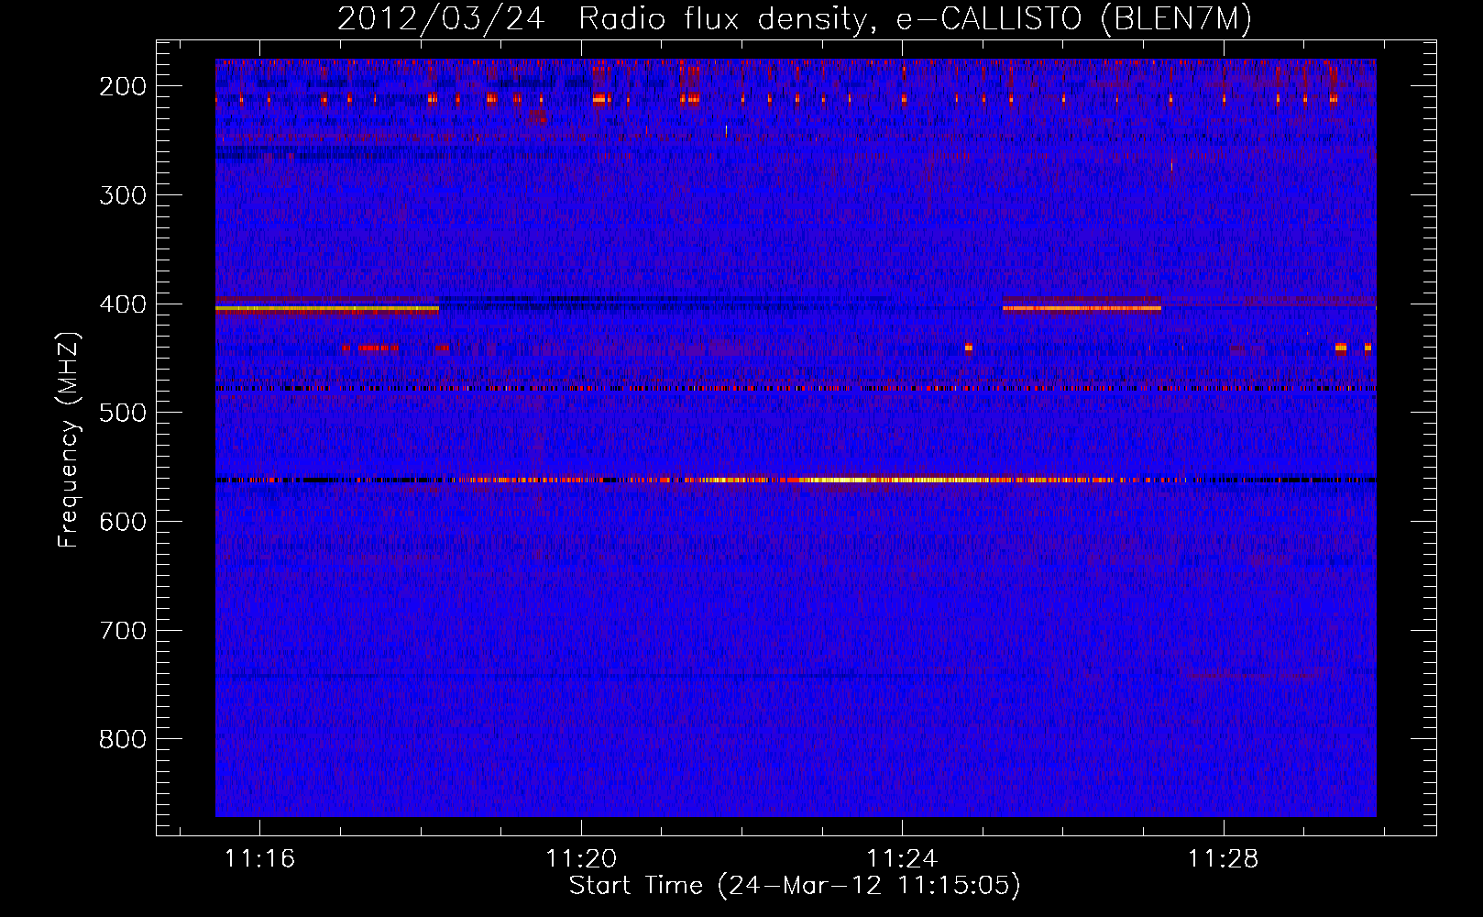Click the 600 frequency tick label

(123, 522)
